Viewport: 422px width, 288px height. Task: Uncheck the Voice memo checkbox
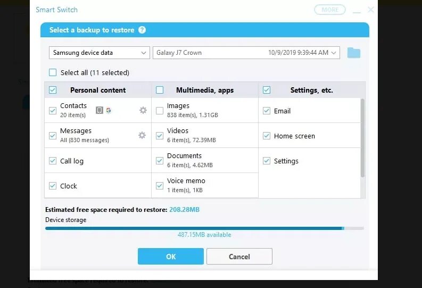[x=160, y=186]
